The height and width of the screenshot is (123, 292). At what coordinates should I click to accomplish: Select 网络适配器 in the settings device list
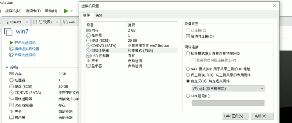100,51
